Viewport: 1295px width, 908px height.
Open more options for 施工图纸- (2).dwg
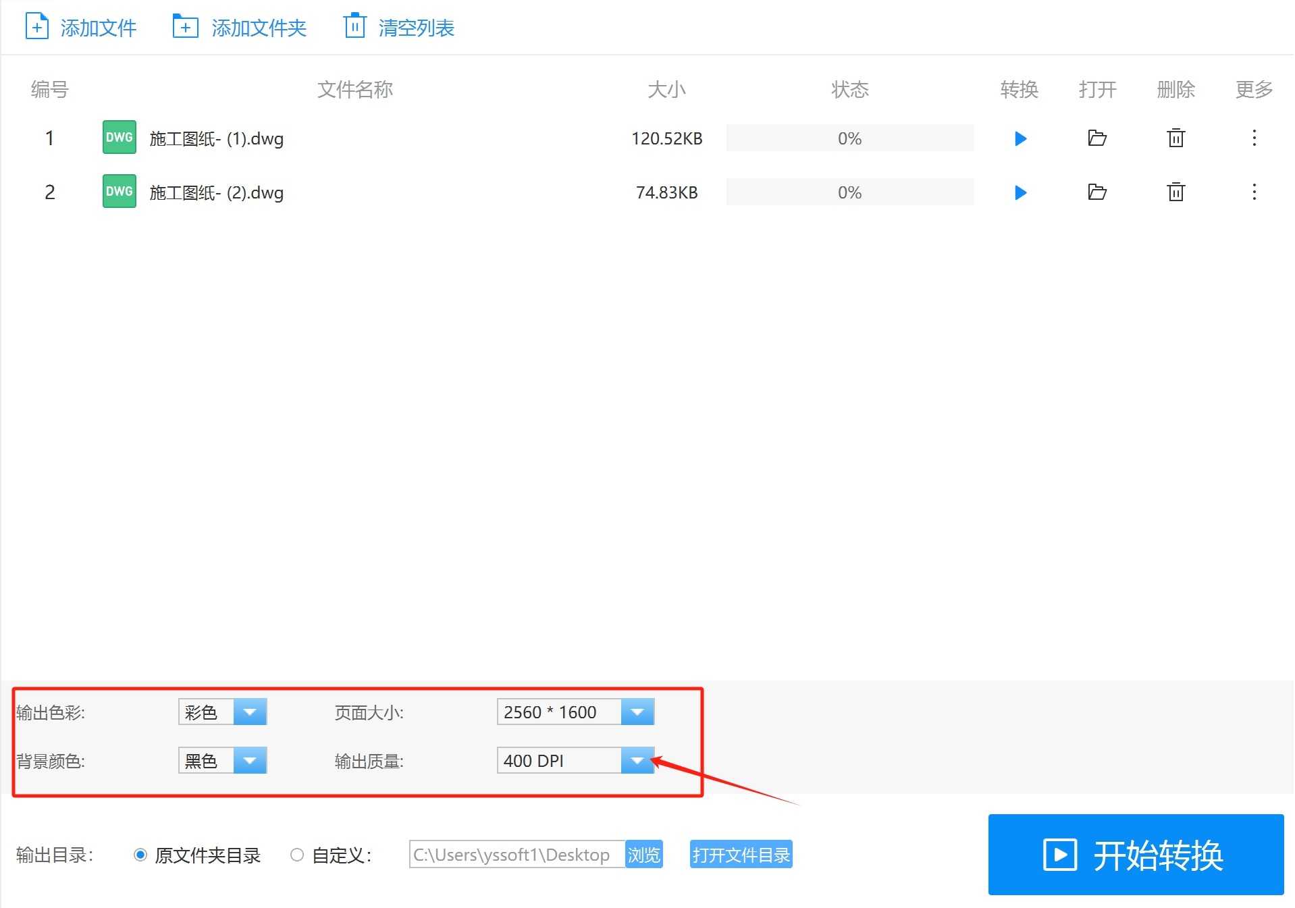1254,192
